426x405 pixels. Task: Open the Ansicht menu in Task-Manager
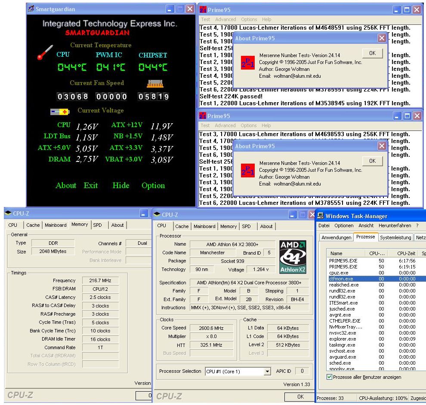tap(366, 225)
